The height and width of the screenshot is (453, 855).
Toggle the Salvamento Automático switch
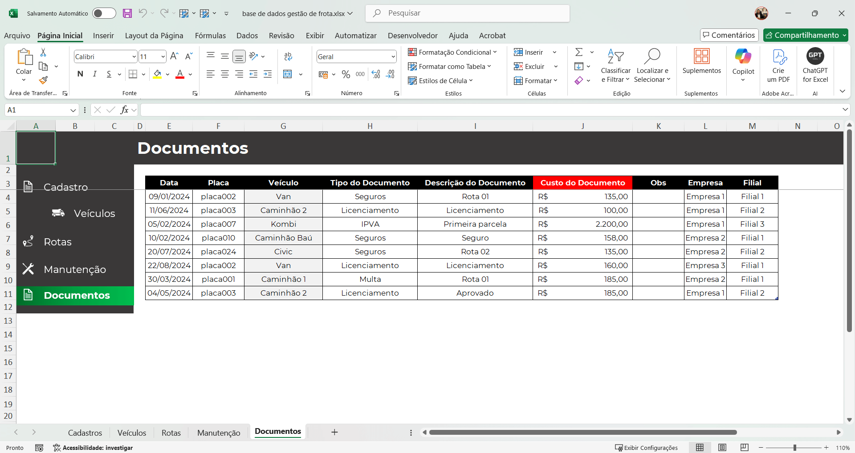(104, 13)
